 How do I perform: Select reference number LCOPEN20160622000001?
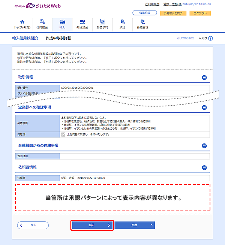point(77,88)
